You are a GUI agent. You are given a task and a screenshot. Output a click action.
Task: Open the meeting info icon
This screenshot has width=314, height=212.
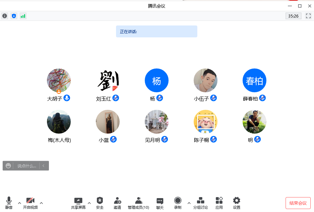pyautogui.click(x=5, y=16)
